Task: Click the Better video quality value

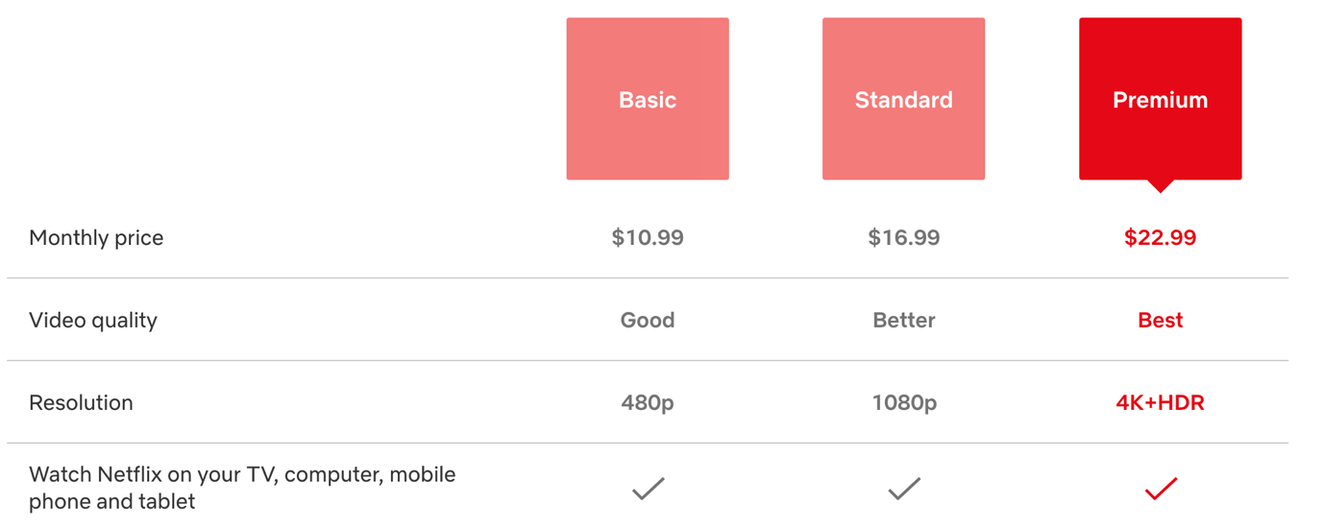Action: [x=904, y=321]
